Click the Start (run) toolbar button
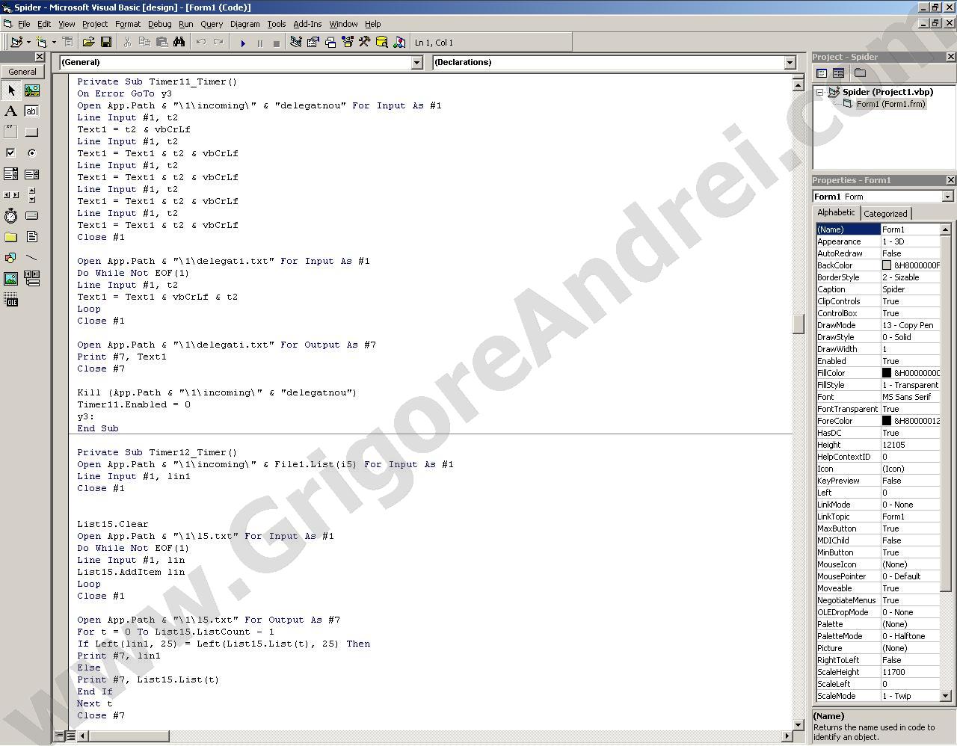This screenshot has height=746, width=957. 242,43
